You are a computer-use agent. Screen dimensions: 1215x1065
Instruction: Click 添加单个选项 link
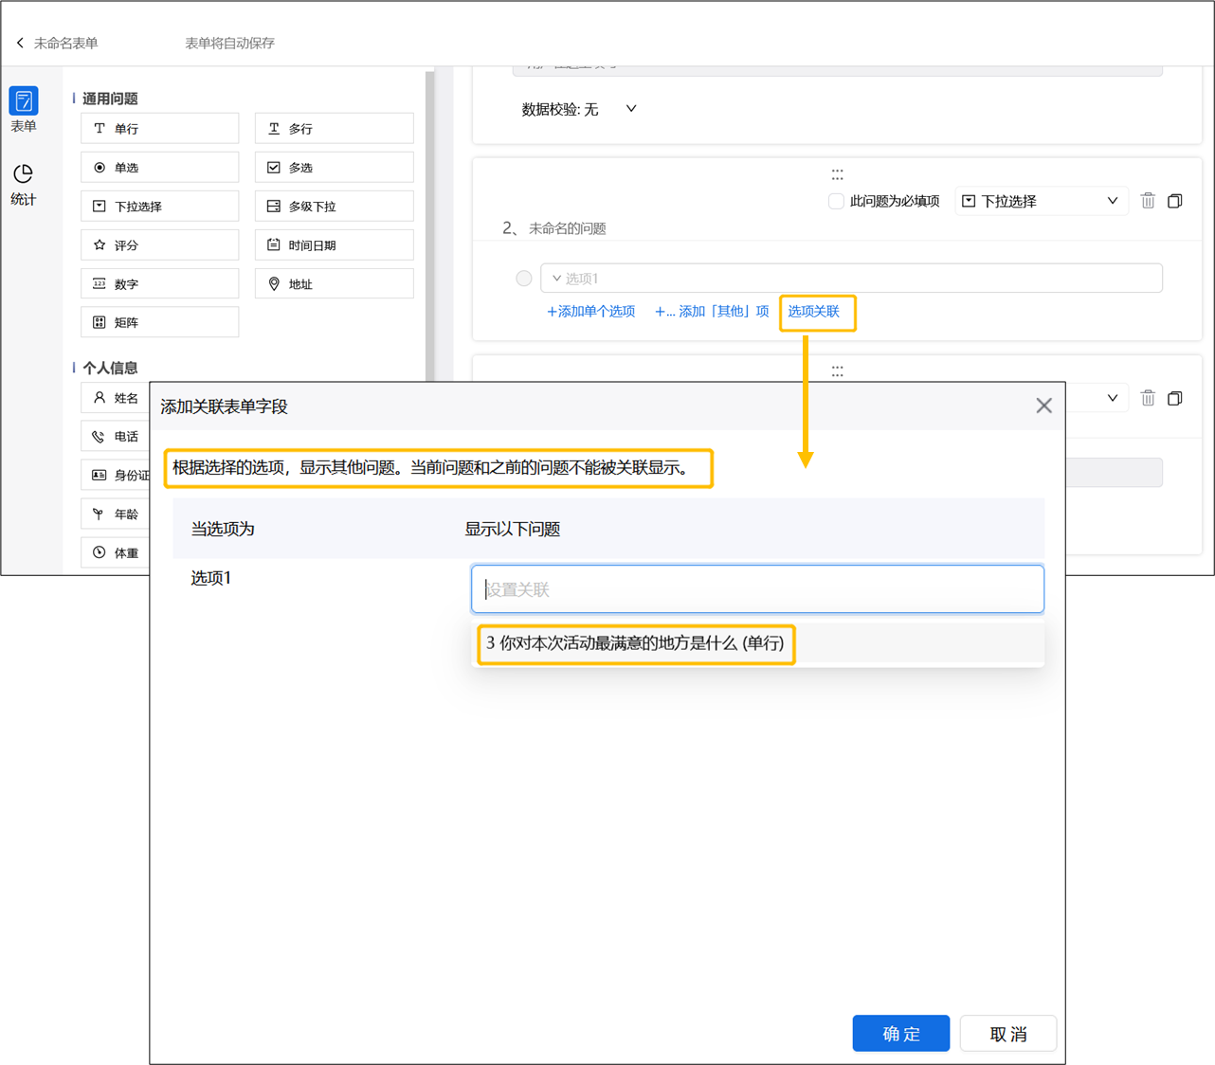590,312
